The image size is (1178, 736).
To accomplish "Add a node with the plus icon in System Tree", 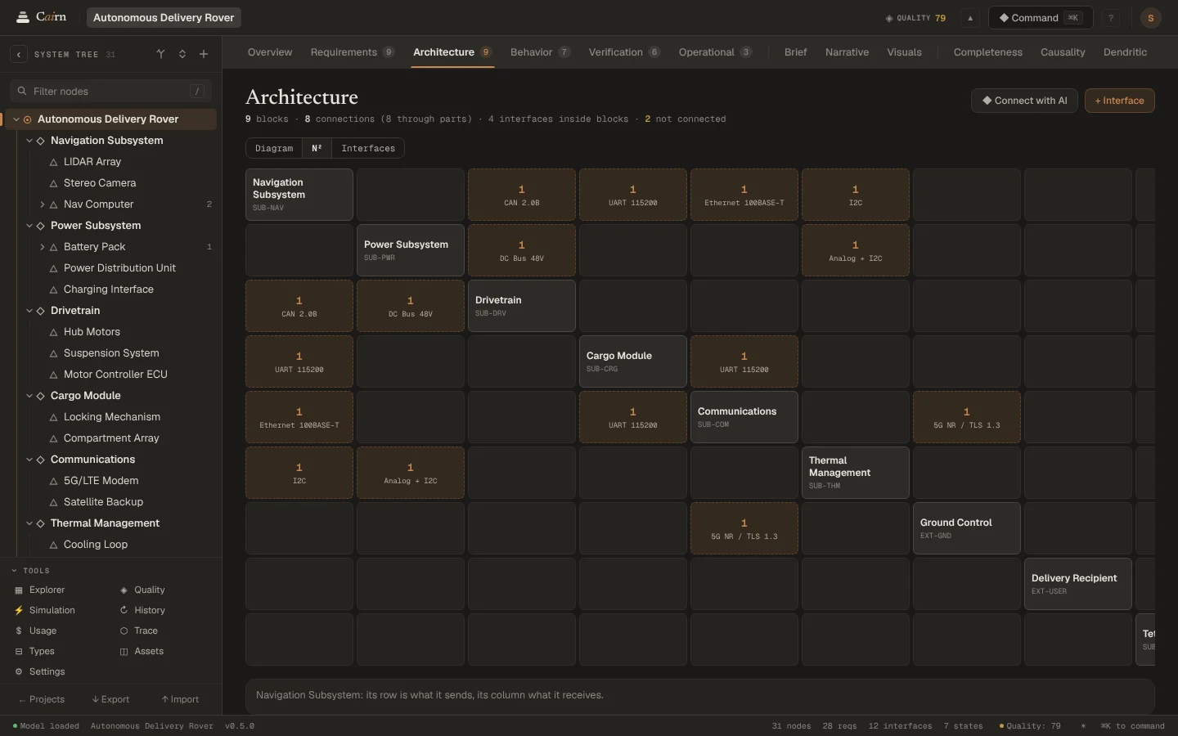I will (204, 55).
